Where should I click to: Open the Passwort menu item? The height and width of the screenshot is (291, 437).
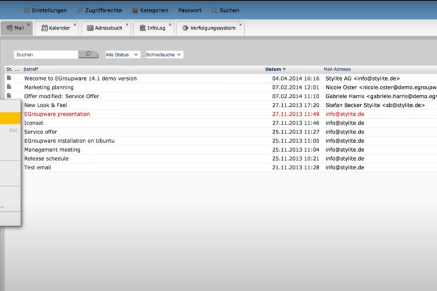(x=189, y=10)
